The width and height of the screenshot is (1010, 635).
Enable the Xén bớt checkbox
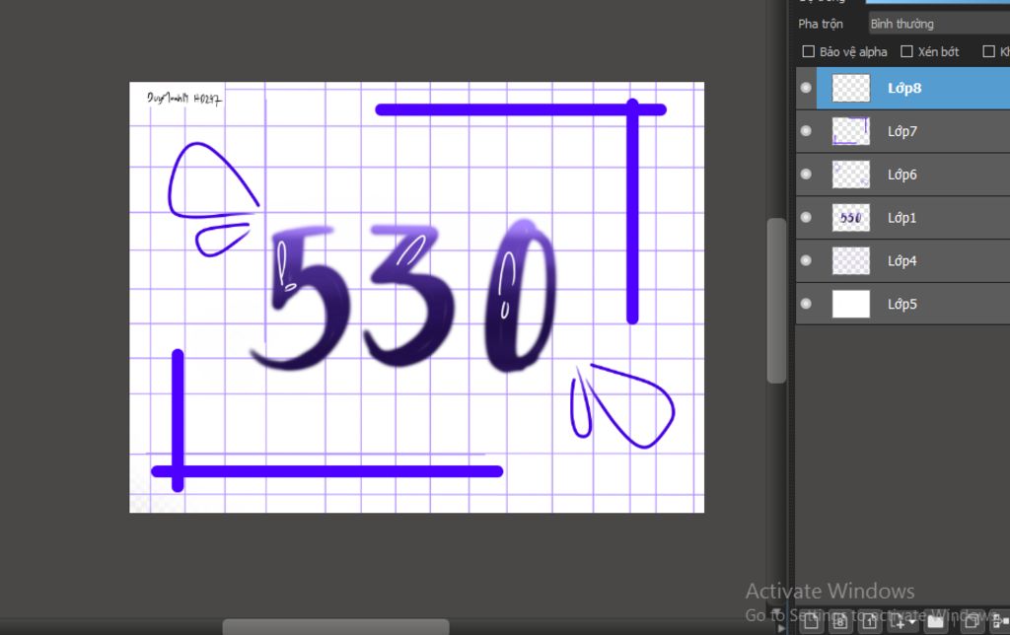coord(907,51)
